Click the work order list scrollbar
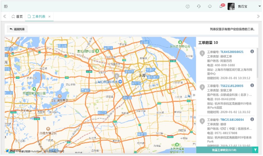This screenshot has height=156, width=263. point(257,63)
